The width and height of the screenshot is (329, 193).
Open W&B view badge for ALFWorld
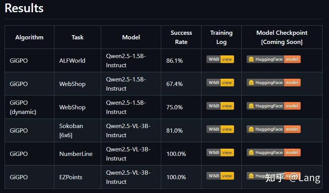(220, 59)
